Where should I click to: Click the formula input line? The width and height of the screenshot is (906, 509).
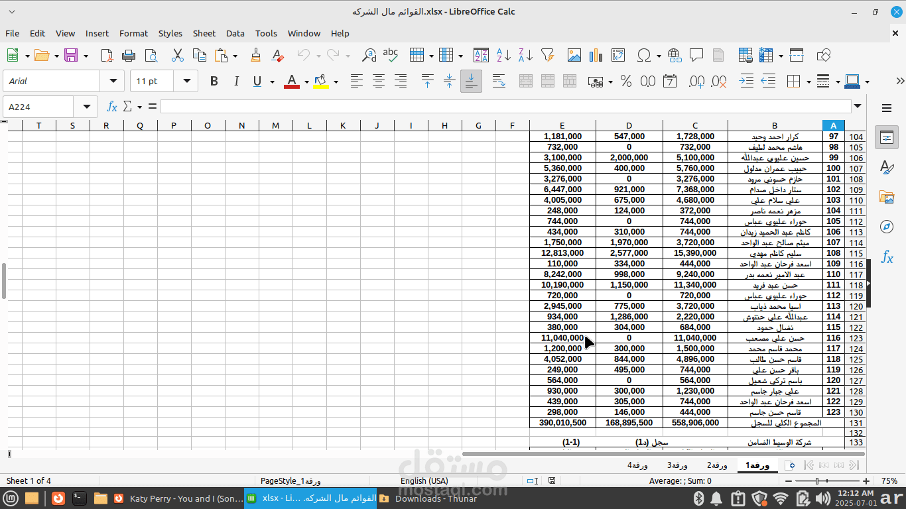coord(505,106)
